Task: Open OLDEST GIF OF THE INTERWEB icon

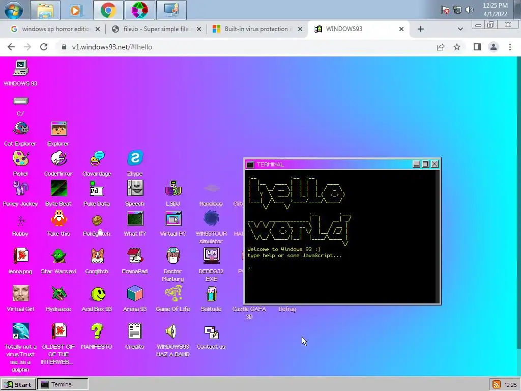Action: tap(59, 331)
